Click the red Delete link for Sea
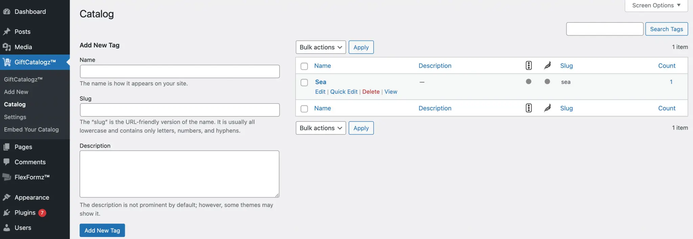693x239 pixels. 371,92
